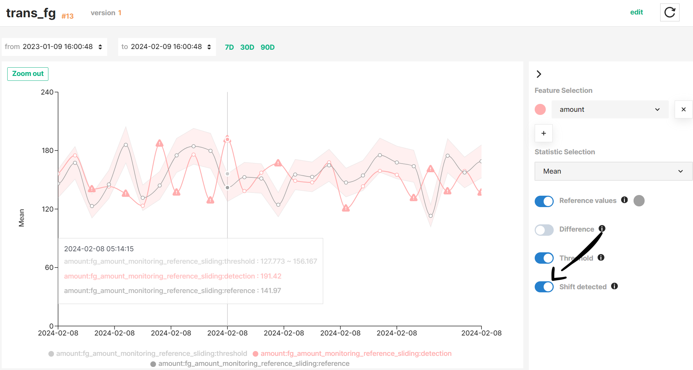Enable the Difference toggle

click(x=544, y=230)
